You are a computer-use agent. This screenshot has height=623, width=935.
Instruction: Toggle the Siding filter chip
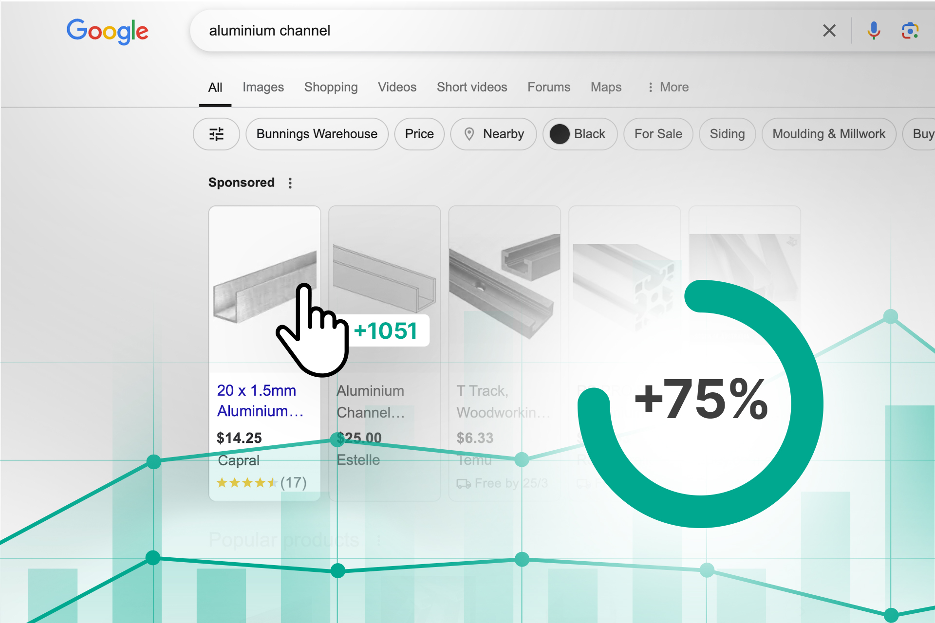[x=727, y=134]
